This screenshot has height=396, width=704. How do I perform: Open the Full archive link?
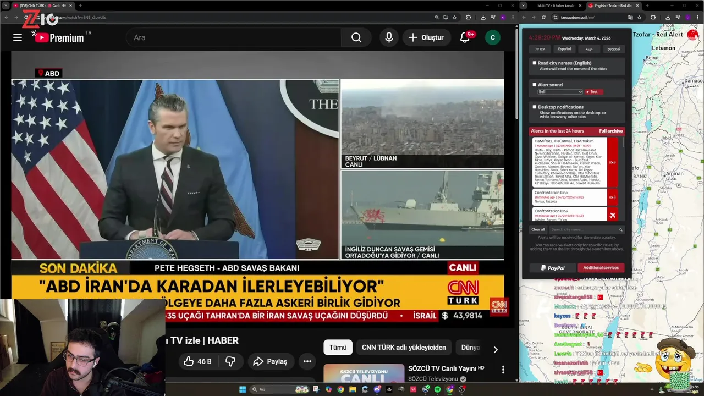(610, 131)
